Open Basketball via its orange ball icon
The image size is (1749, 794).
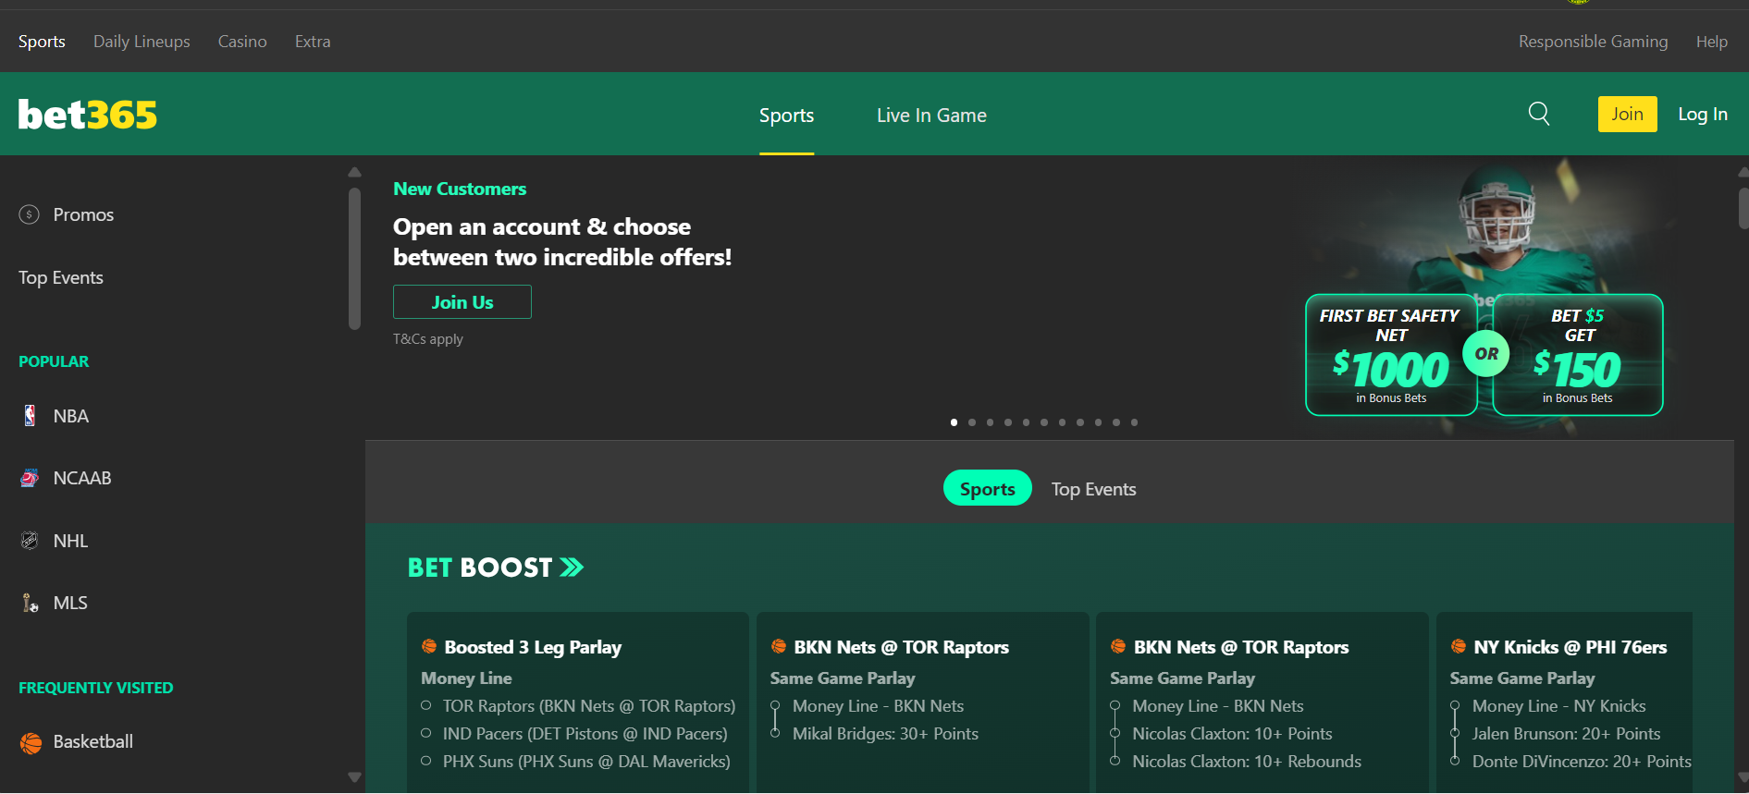click(x=31, y=742)
